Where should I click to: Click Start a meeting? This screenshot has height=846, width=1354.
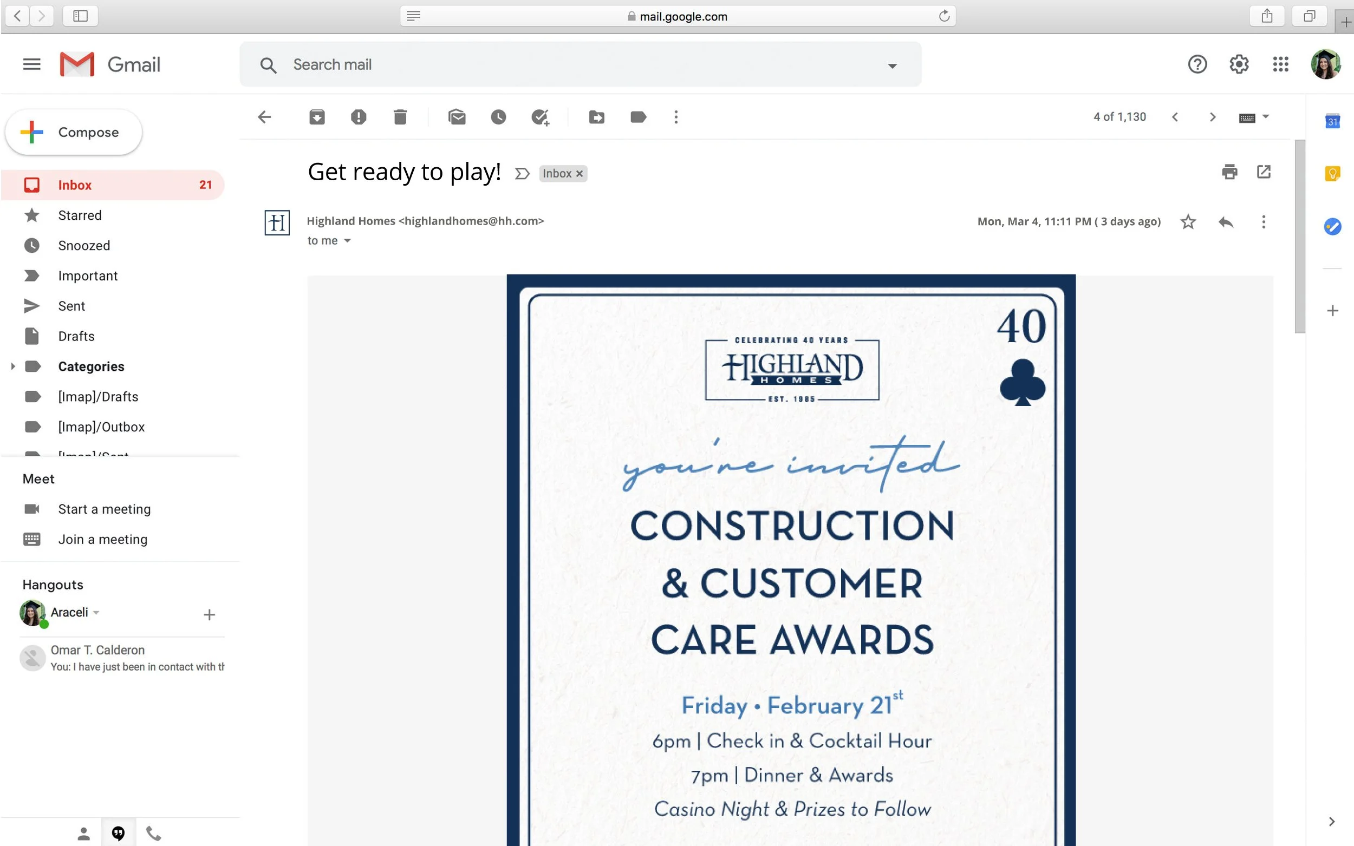[104, 509]
